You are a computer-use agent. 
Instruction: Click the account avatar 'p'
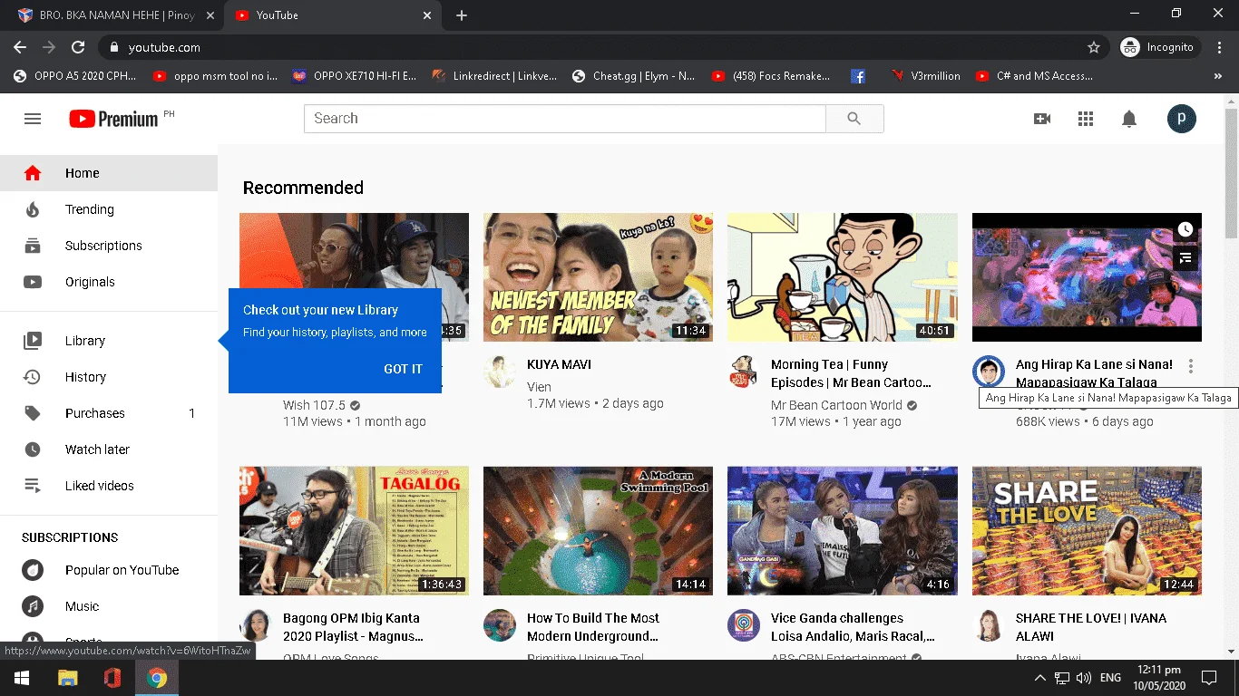[x=1182, y=119]
